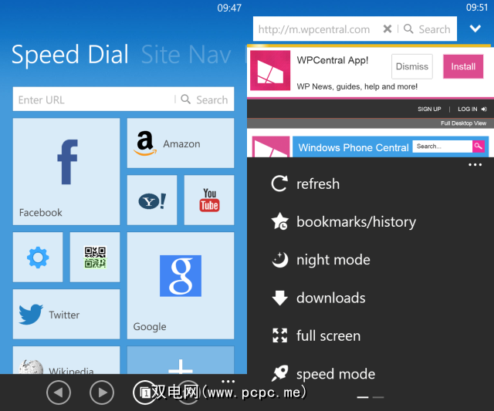This screenshot has width=494, height=411.
Task: Open the Google speed dial tile
Action: point(181,286)
